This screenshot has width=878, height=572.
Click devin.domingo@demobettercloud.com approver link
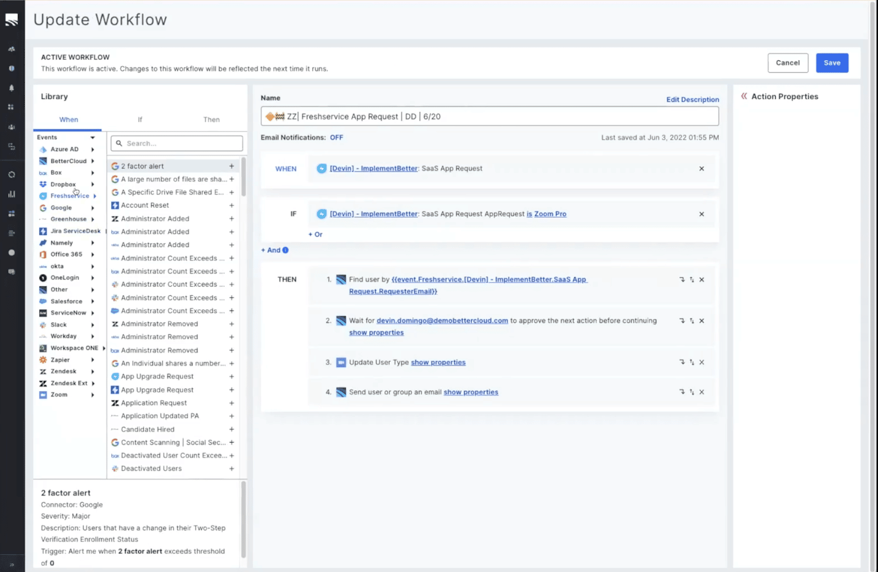click(x=442, y=321)
